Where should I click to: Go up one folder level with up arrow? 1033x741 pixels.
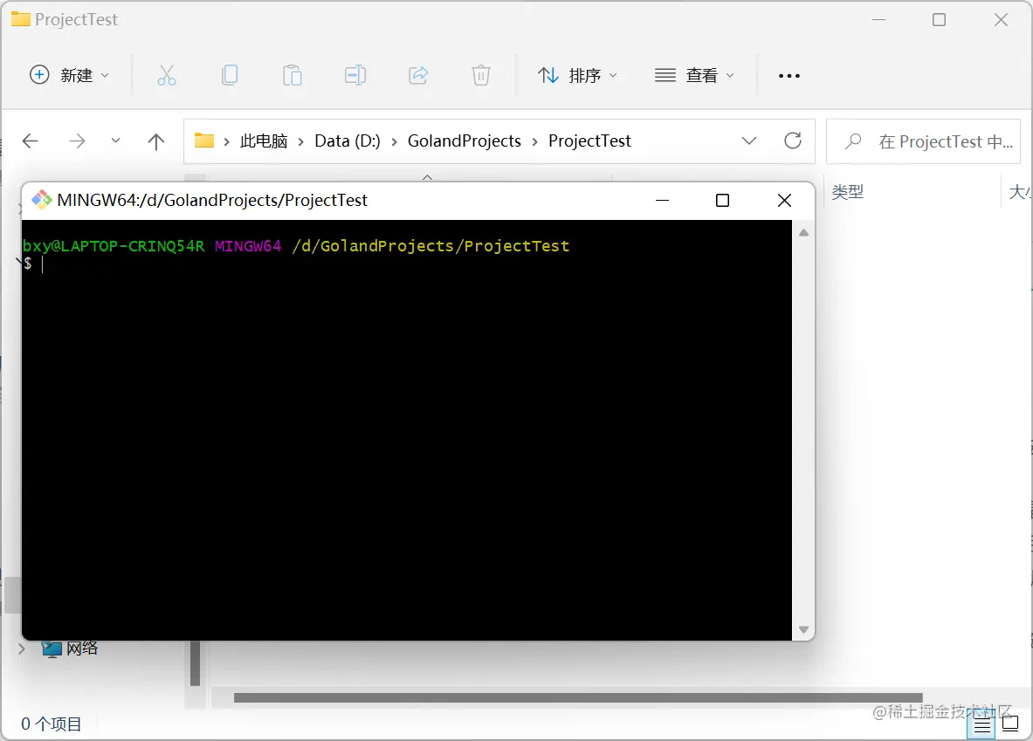coord(156,141)
